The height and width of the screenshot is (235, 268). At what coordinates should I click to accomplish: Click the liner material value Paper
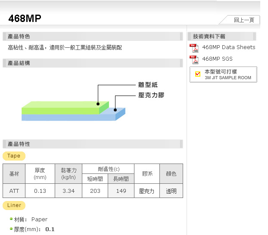tap(40, 220)
